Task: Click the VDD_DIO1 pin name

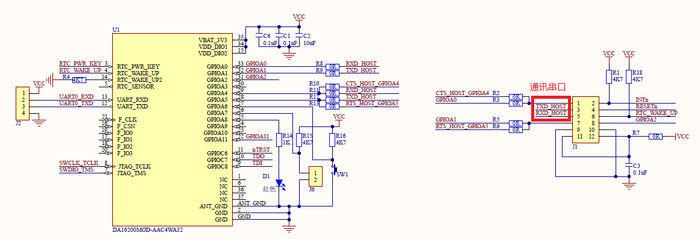Action: (x=213, y=46)
